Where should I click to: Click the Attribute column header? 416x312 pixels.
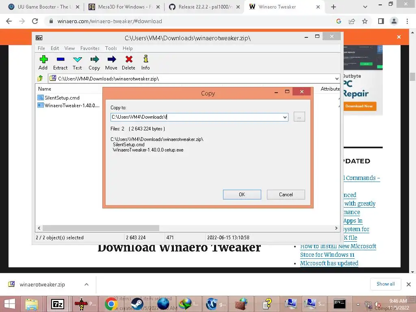(x=330, y=89)
